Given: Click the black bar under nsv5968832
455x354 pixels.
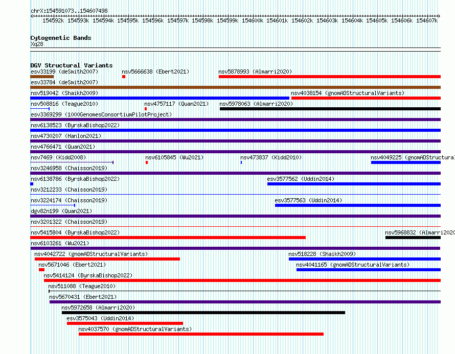Looking at the screenshot, I should pos(413,238).
